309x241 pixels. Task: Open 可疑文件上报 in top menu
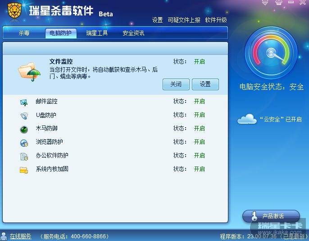coord(184,20)
